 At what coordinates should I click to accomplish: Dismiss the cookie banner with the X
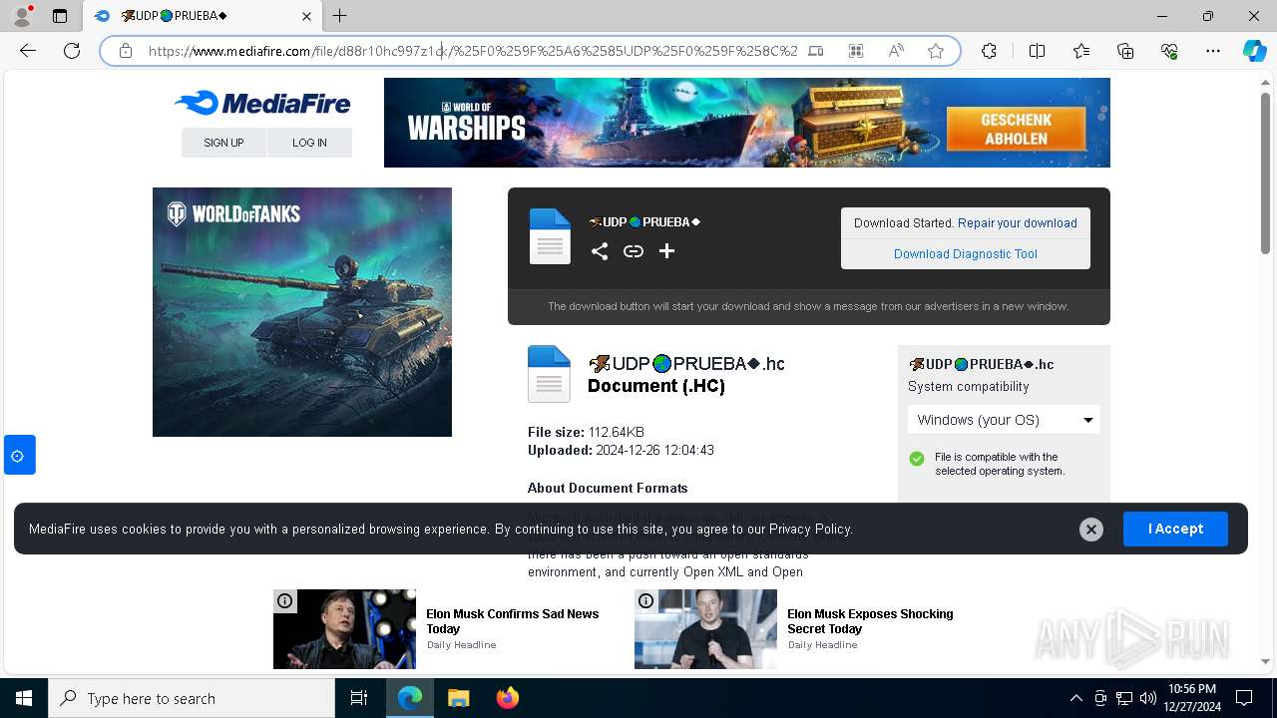coord(1091,530)
